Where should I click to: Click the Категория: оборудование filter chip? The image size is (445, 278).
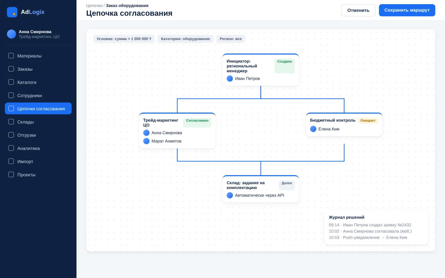pos(186,39)
